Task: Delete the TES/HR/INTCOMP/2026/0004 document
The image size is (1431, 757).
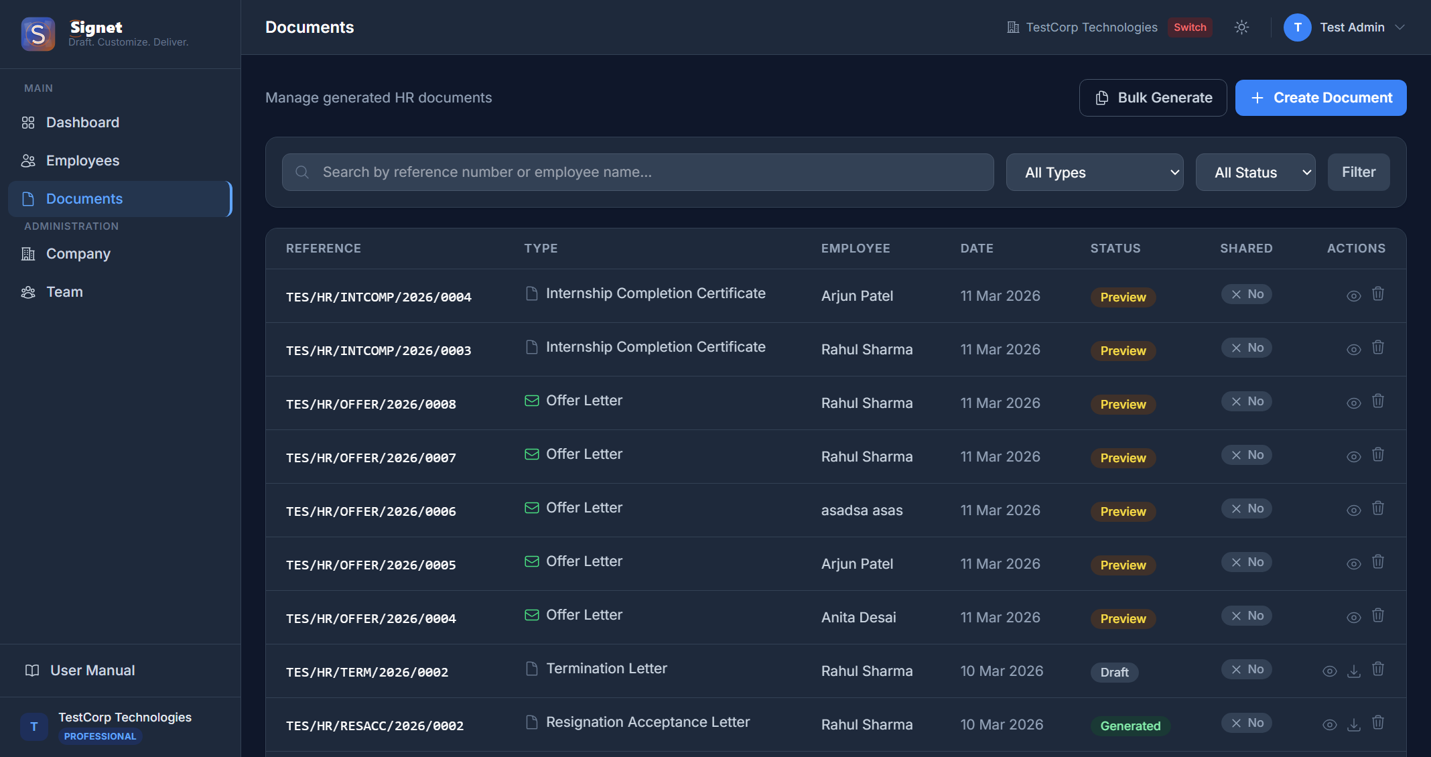Action: pos(1378,294)
